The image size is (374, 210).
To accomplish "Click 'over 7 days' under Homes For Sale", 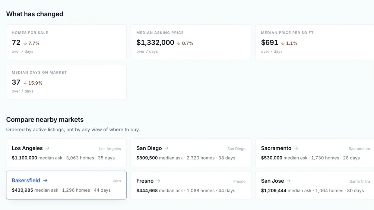I will coord(22,52).
